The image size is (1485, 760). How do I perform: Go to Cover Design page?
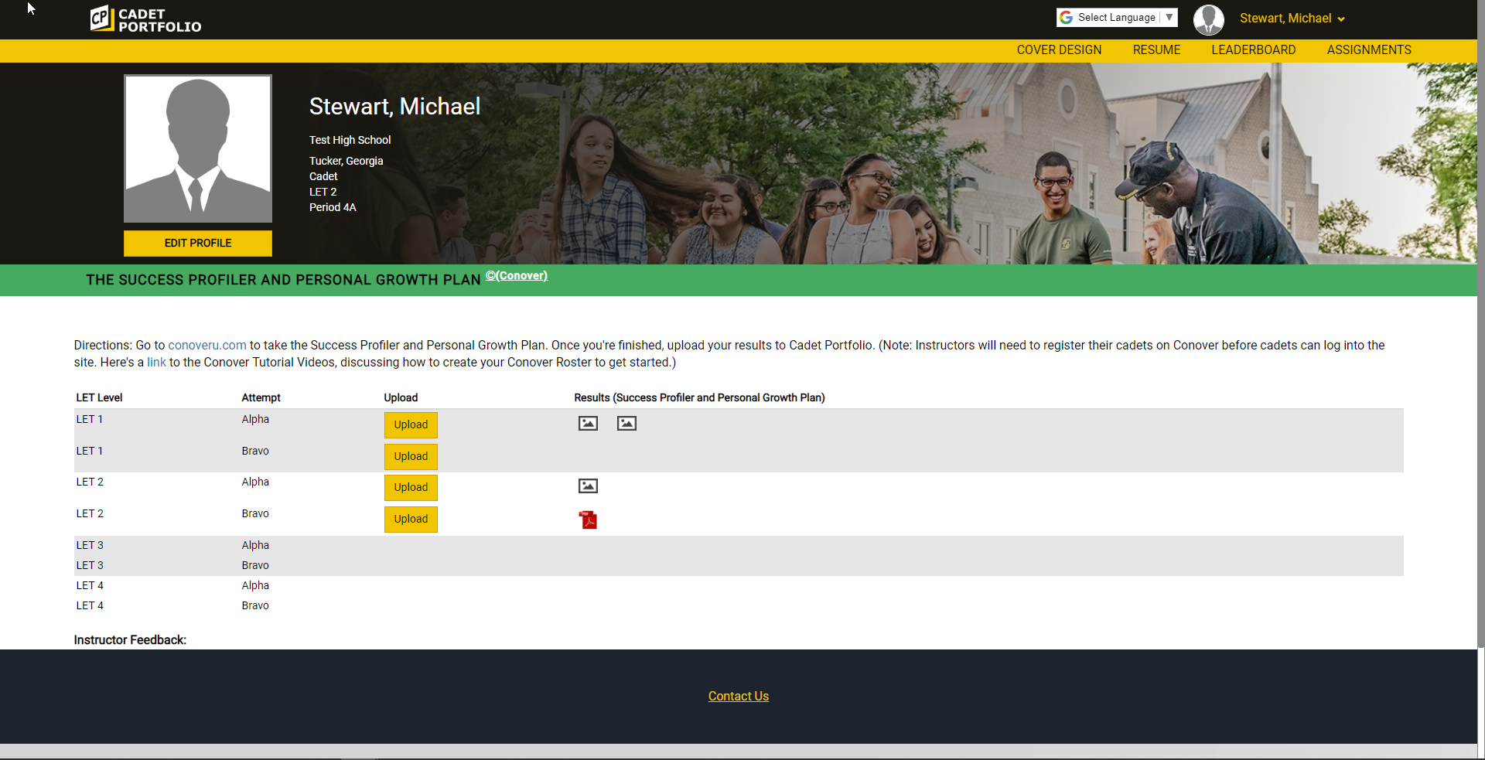pos(1058,50)
